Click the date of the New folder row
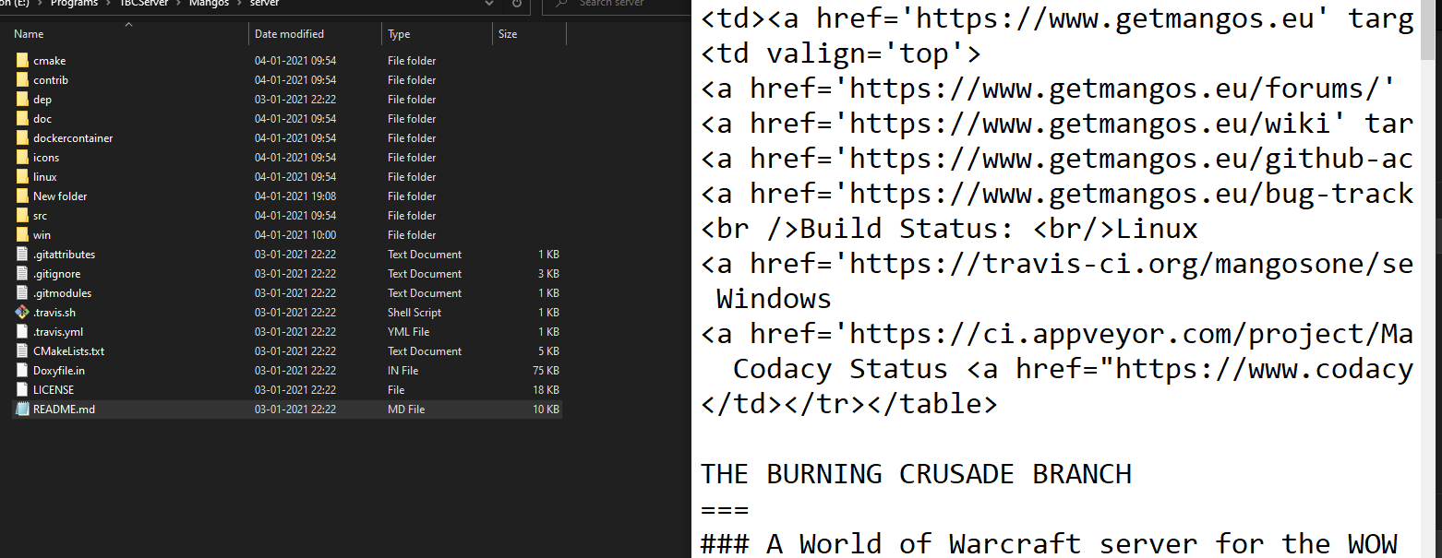Screen dimensions: 1442x558 pos(295,196)
